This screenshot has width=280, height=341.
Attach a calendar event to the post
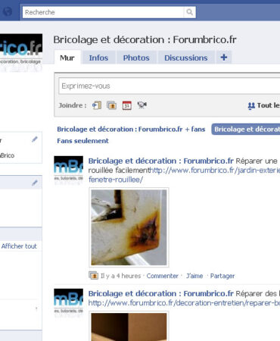coord(127,105)
